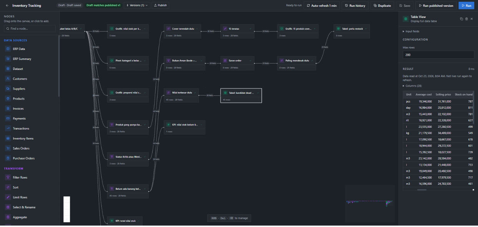Add a Select & Rename transform node
The image size is (478, 227).
click(x=30, y=207)
